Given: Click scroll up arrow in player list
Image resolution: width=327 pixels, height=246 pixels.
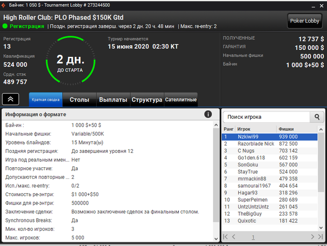Looking at the screenshot, I should [321, 130].
